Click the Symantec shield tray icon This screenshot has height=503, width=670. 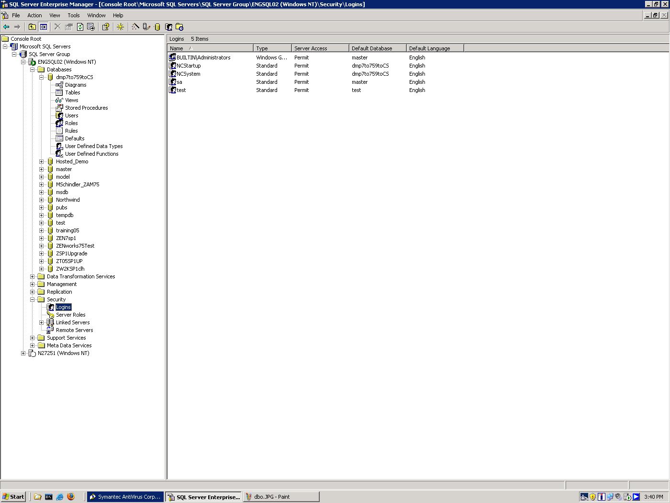point(592,497)
